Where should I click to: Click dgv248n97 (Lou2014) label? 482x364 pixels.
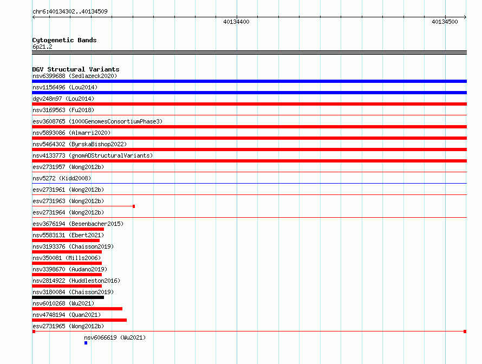pos(63,99)
